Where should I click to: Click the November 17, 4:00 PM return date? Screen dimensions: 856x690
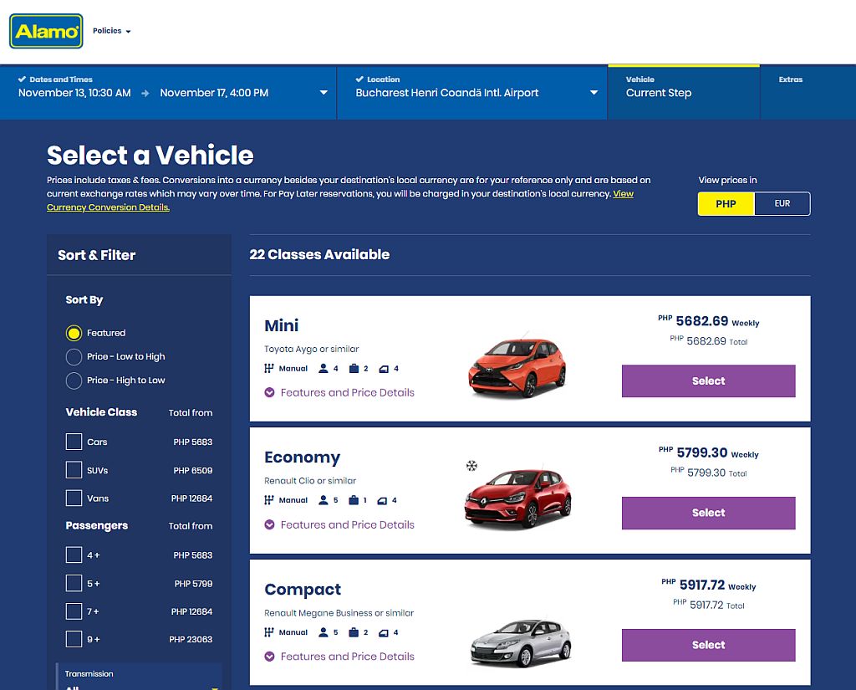point(214,93)
